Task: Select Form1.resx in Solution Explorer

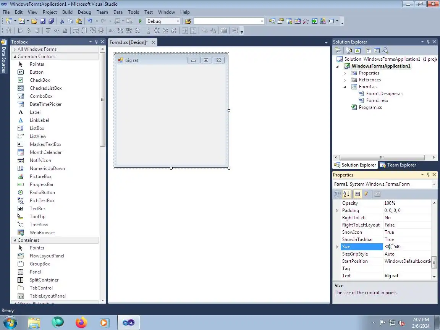Action: click(377, 100)
